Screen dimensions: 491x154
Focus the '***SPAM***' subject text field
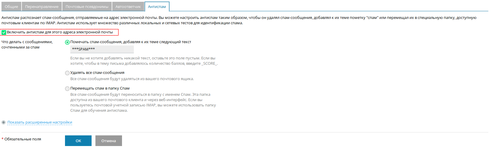pyautogui.click(x=102, y=49)
